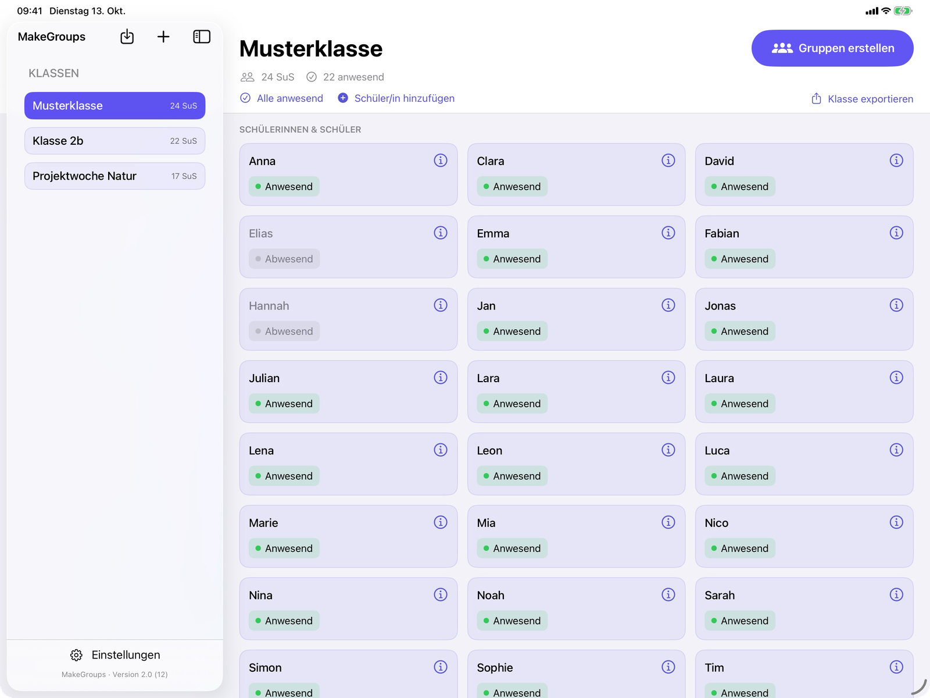Open info for Clara
The height and width of the screenshot is (698, 930).
(x=668, y=161)
